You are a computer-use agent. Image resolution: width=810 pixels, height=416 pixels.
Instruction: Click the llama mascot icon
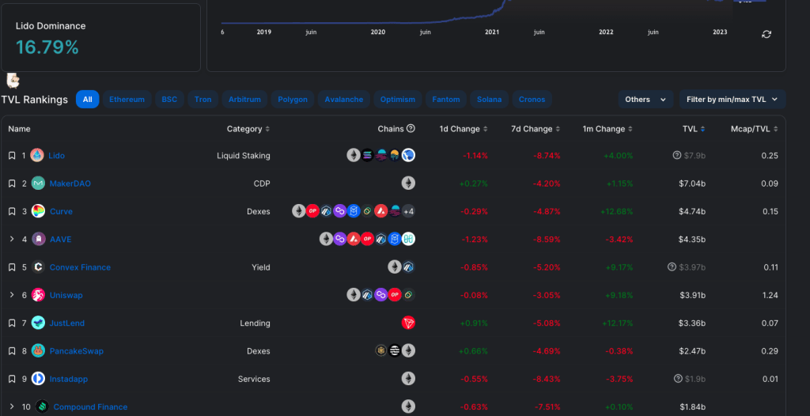[13, 80]
